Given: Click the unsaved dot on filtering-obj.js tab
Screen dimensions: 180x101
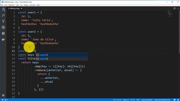Looking at the screenshot, I should [21, 8].
